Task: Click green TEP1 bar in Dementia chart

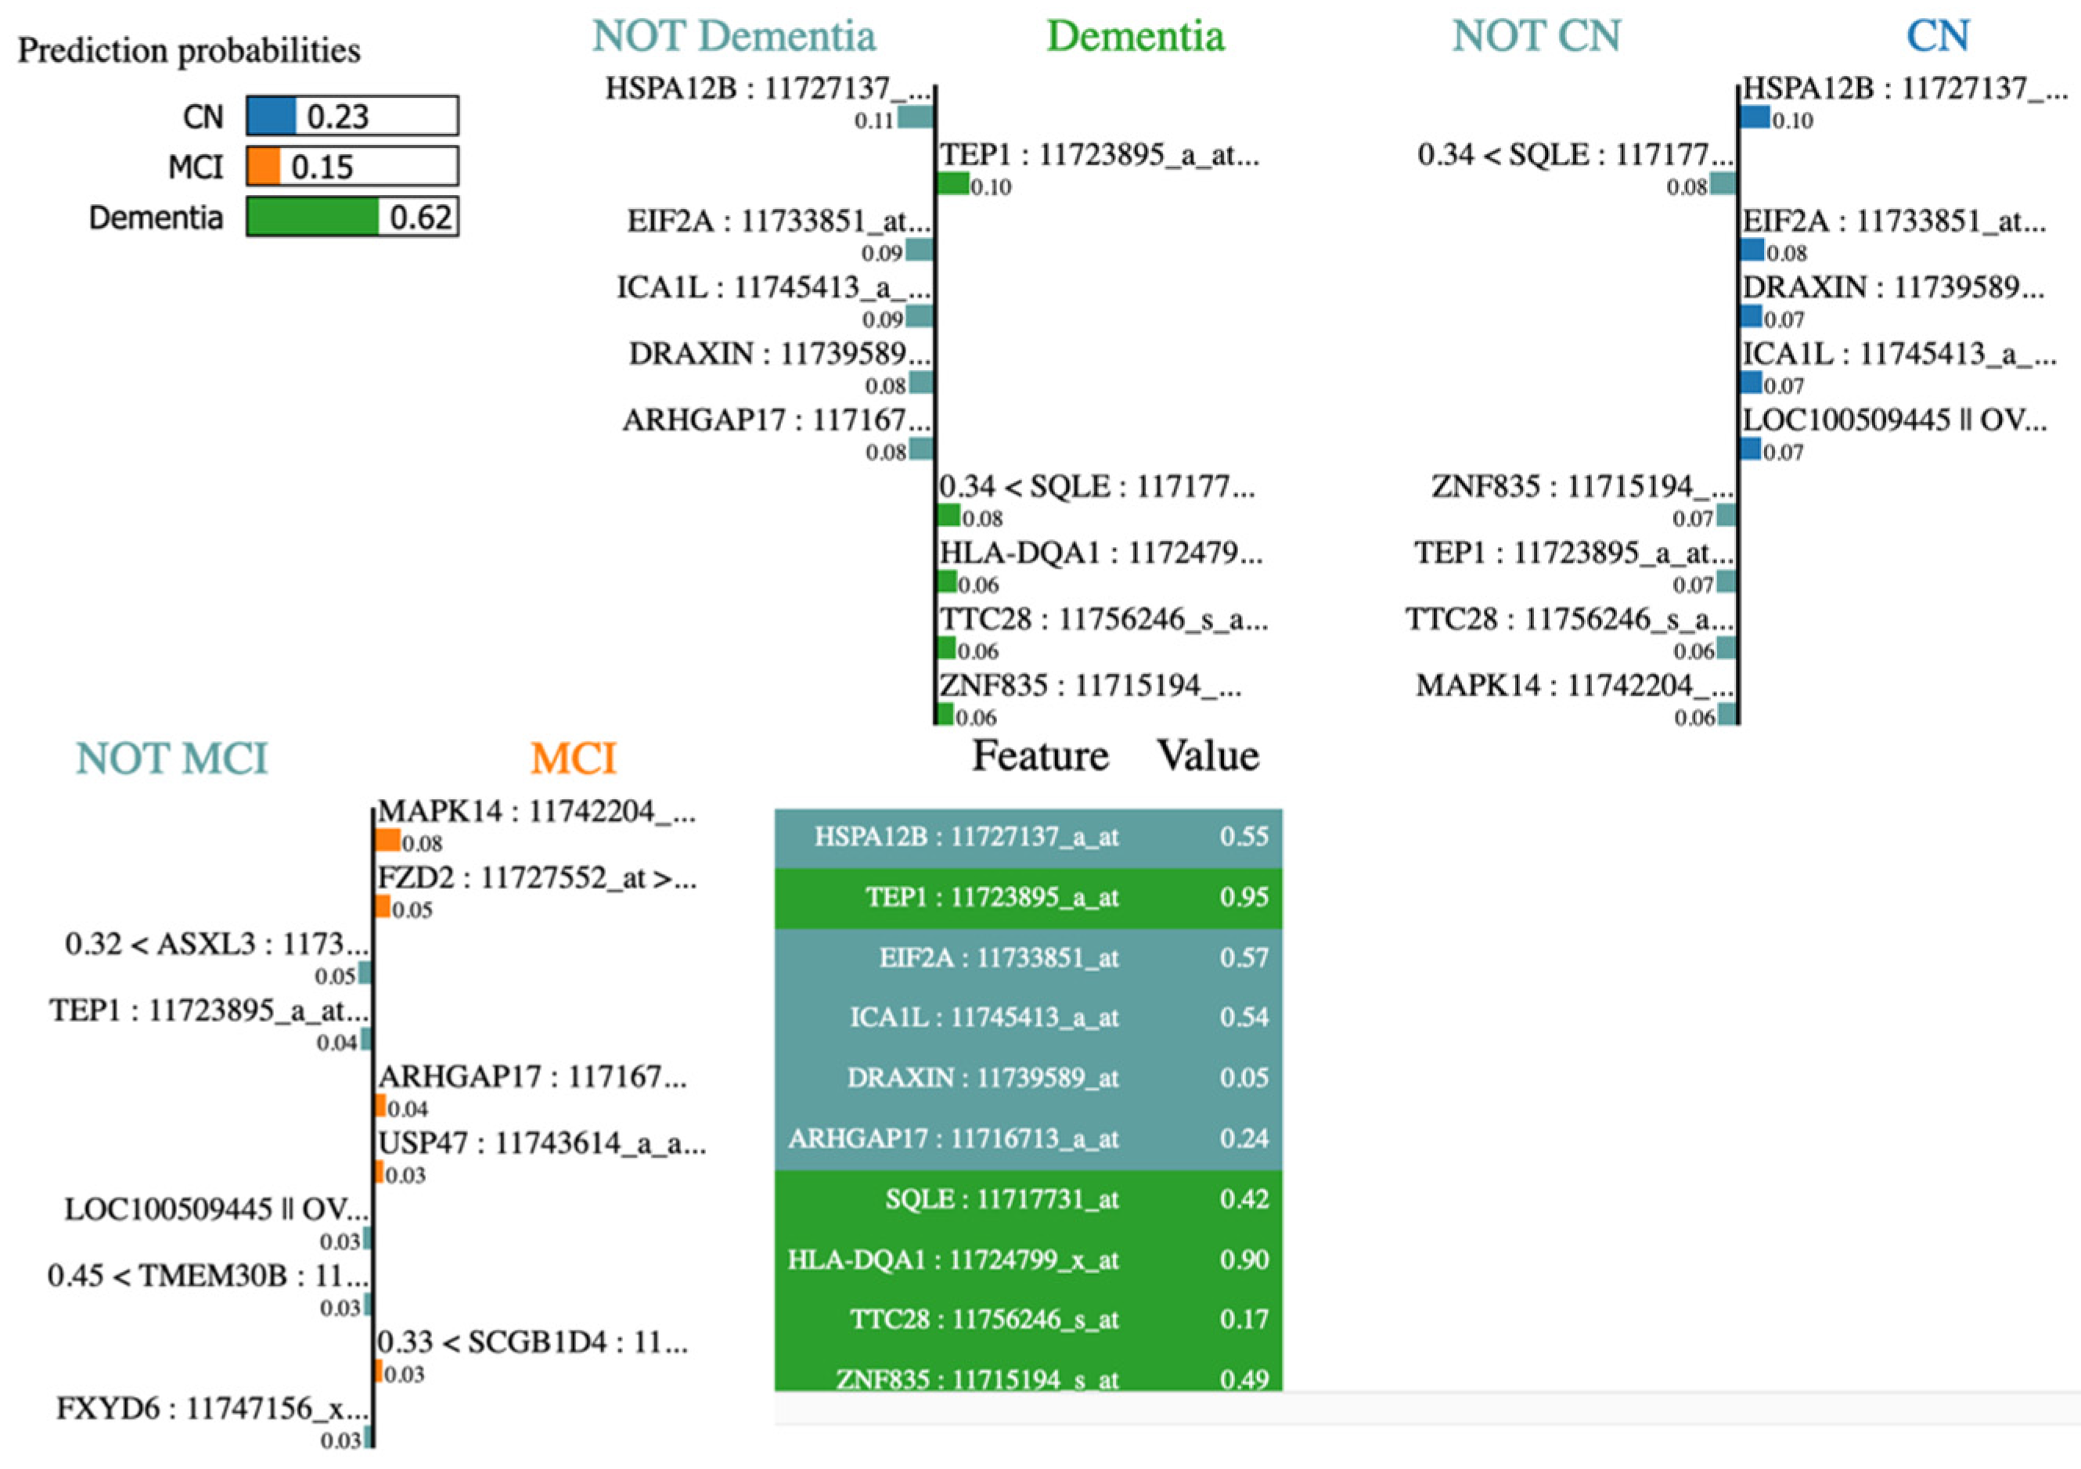Action: [x=952, y=185]
